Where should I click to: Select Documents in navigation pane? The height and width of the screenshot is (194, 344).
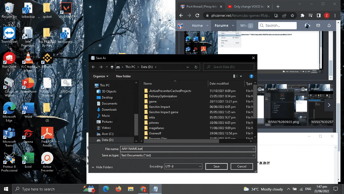(x=110, y=104)
